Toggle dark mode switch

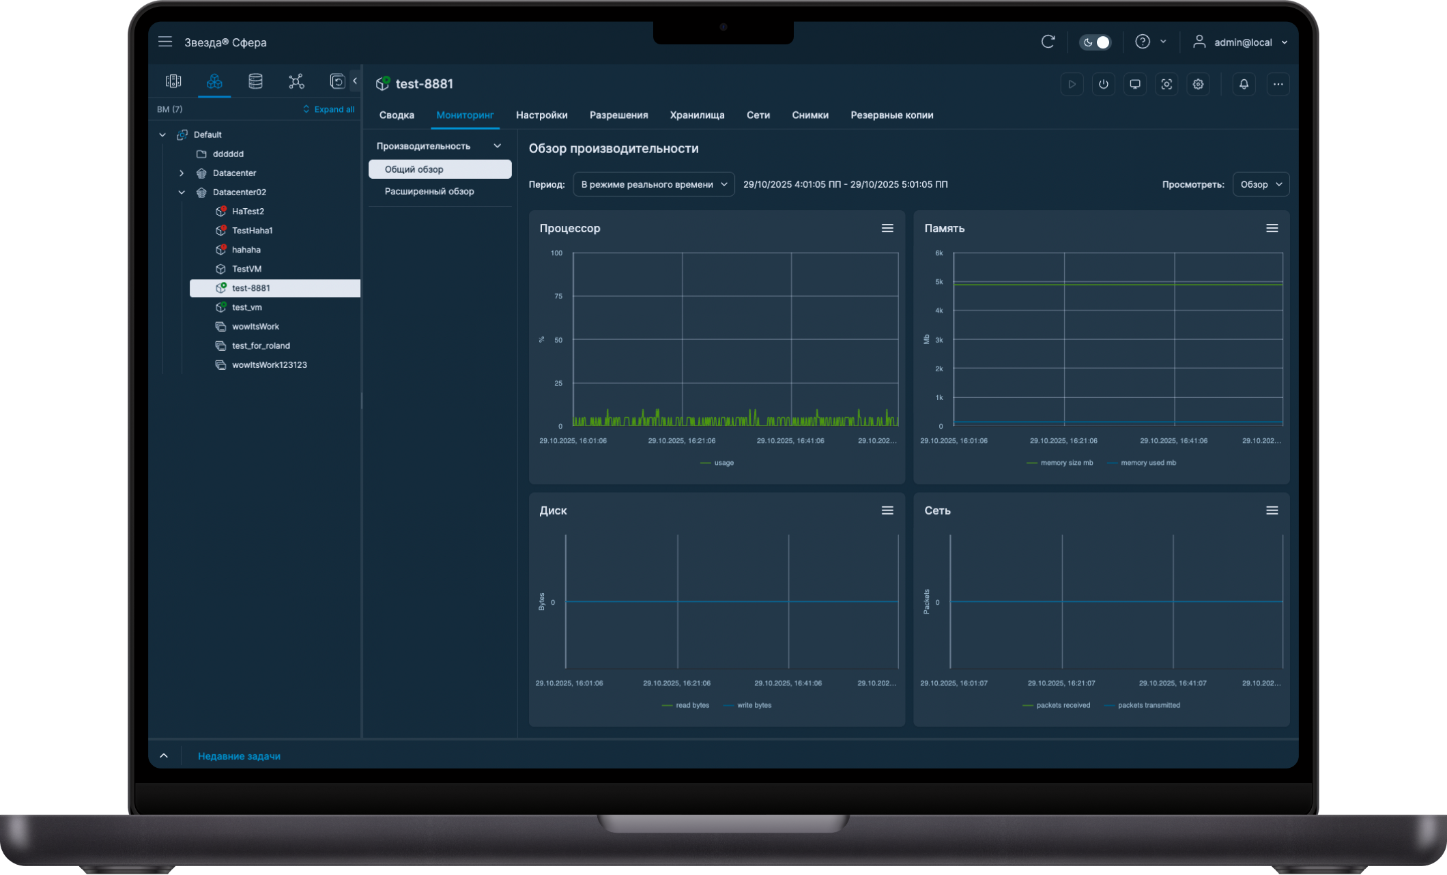[1095, 42]
